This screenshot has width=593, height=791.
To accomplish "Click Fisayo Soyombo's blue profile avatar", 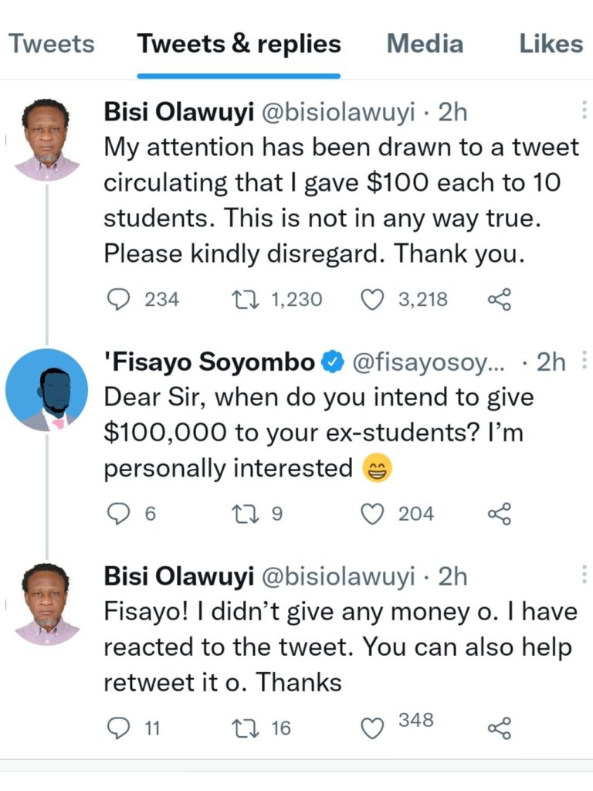I will [46, 390].
